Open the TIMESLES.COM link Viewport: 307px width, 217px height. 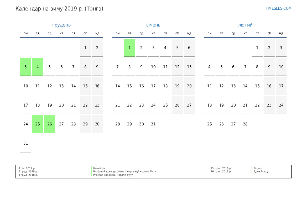tap(278, 8)
